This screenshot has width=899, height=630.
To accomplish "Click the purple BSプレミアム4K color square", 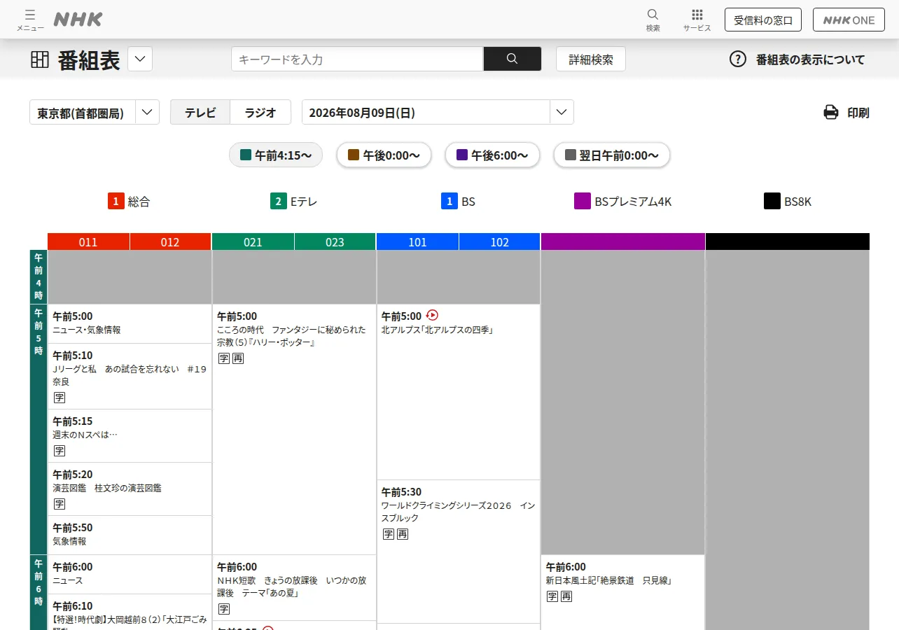I will click(583, 202).
